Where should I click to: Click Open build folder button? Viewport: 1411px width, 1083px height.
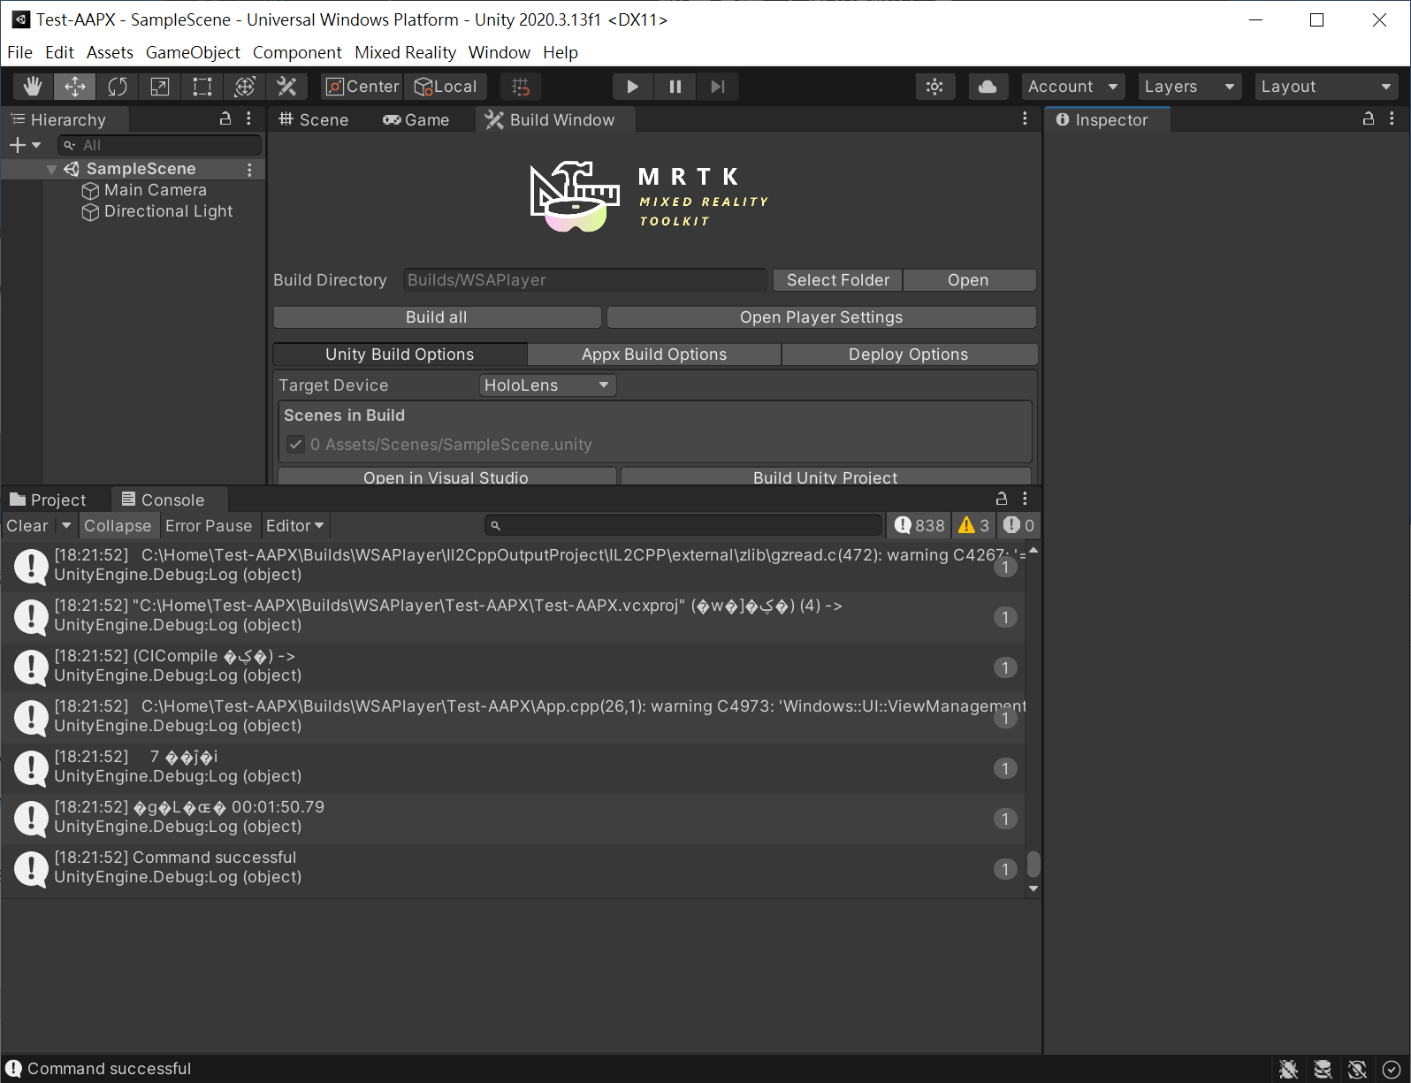(x=969, y=280)
